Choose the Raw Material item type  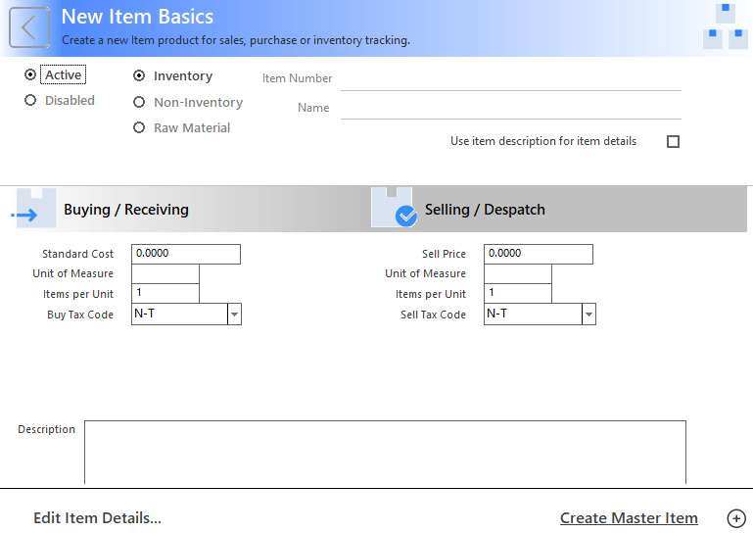(x=139, y=127)
